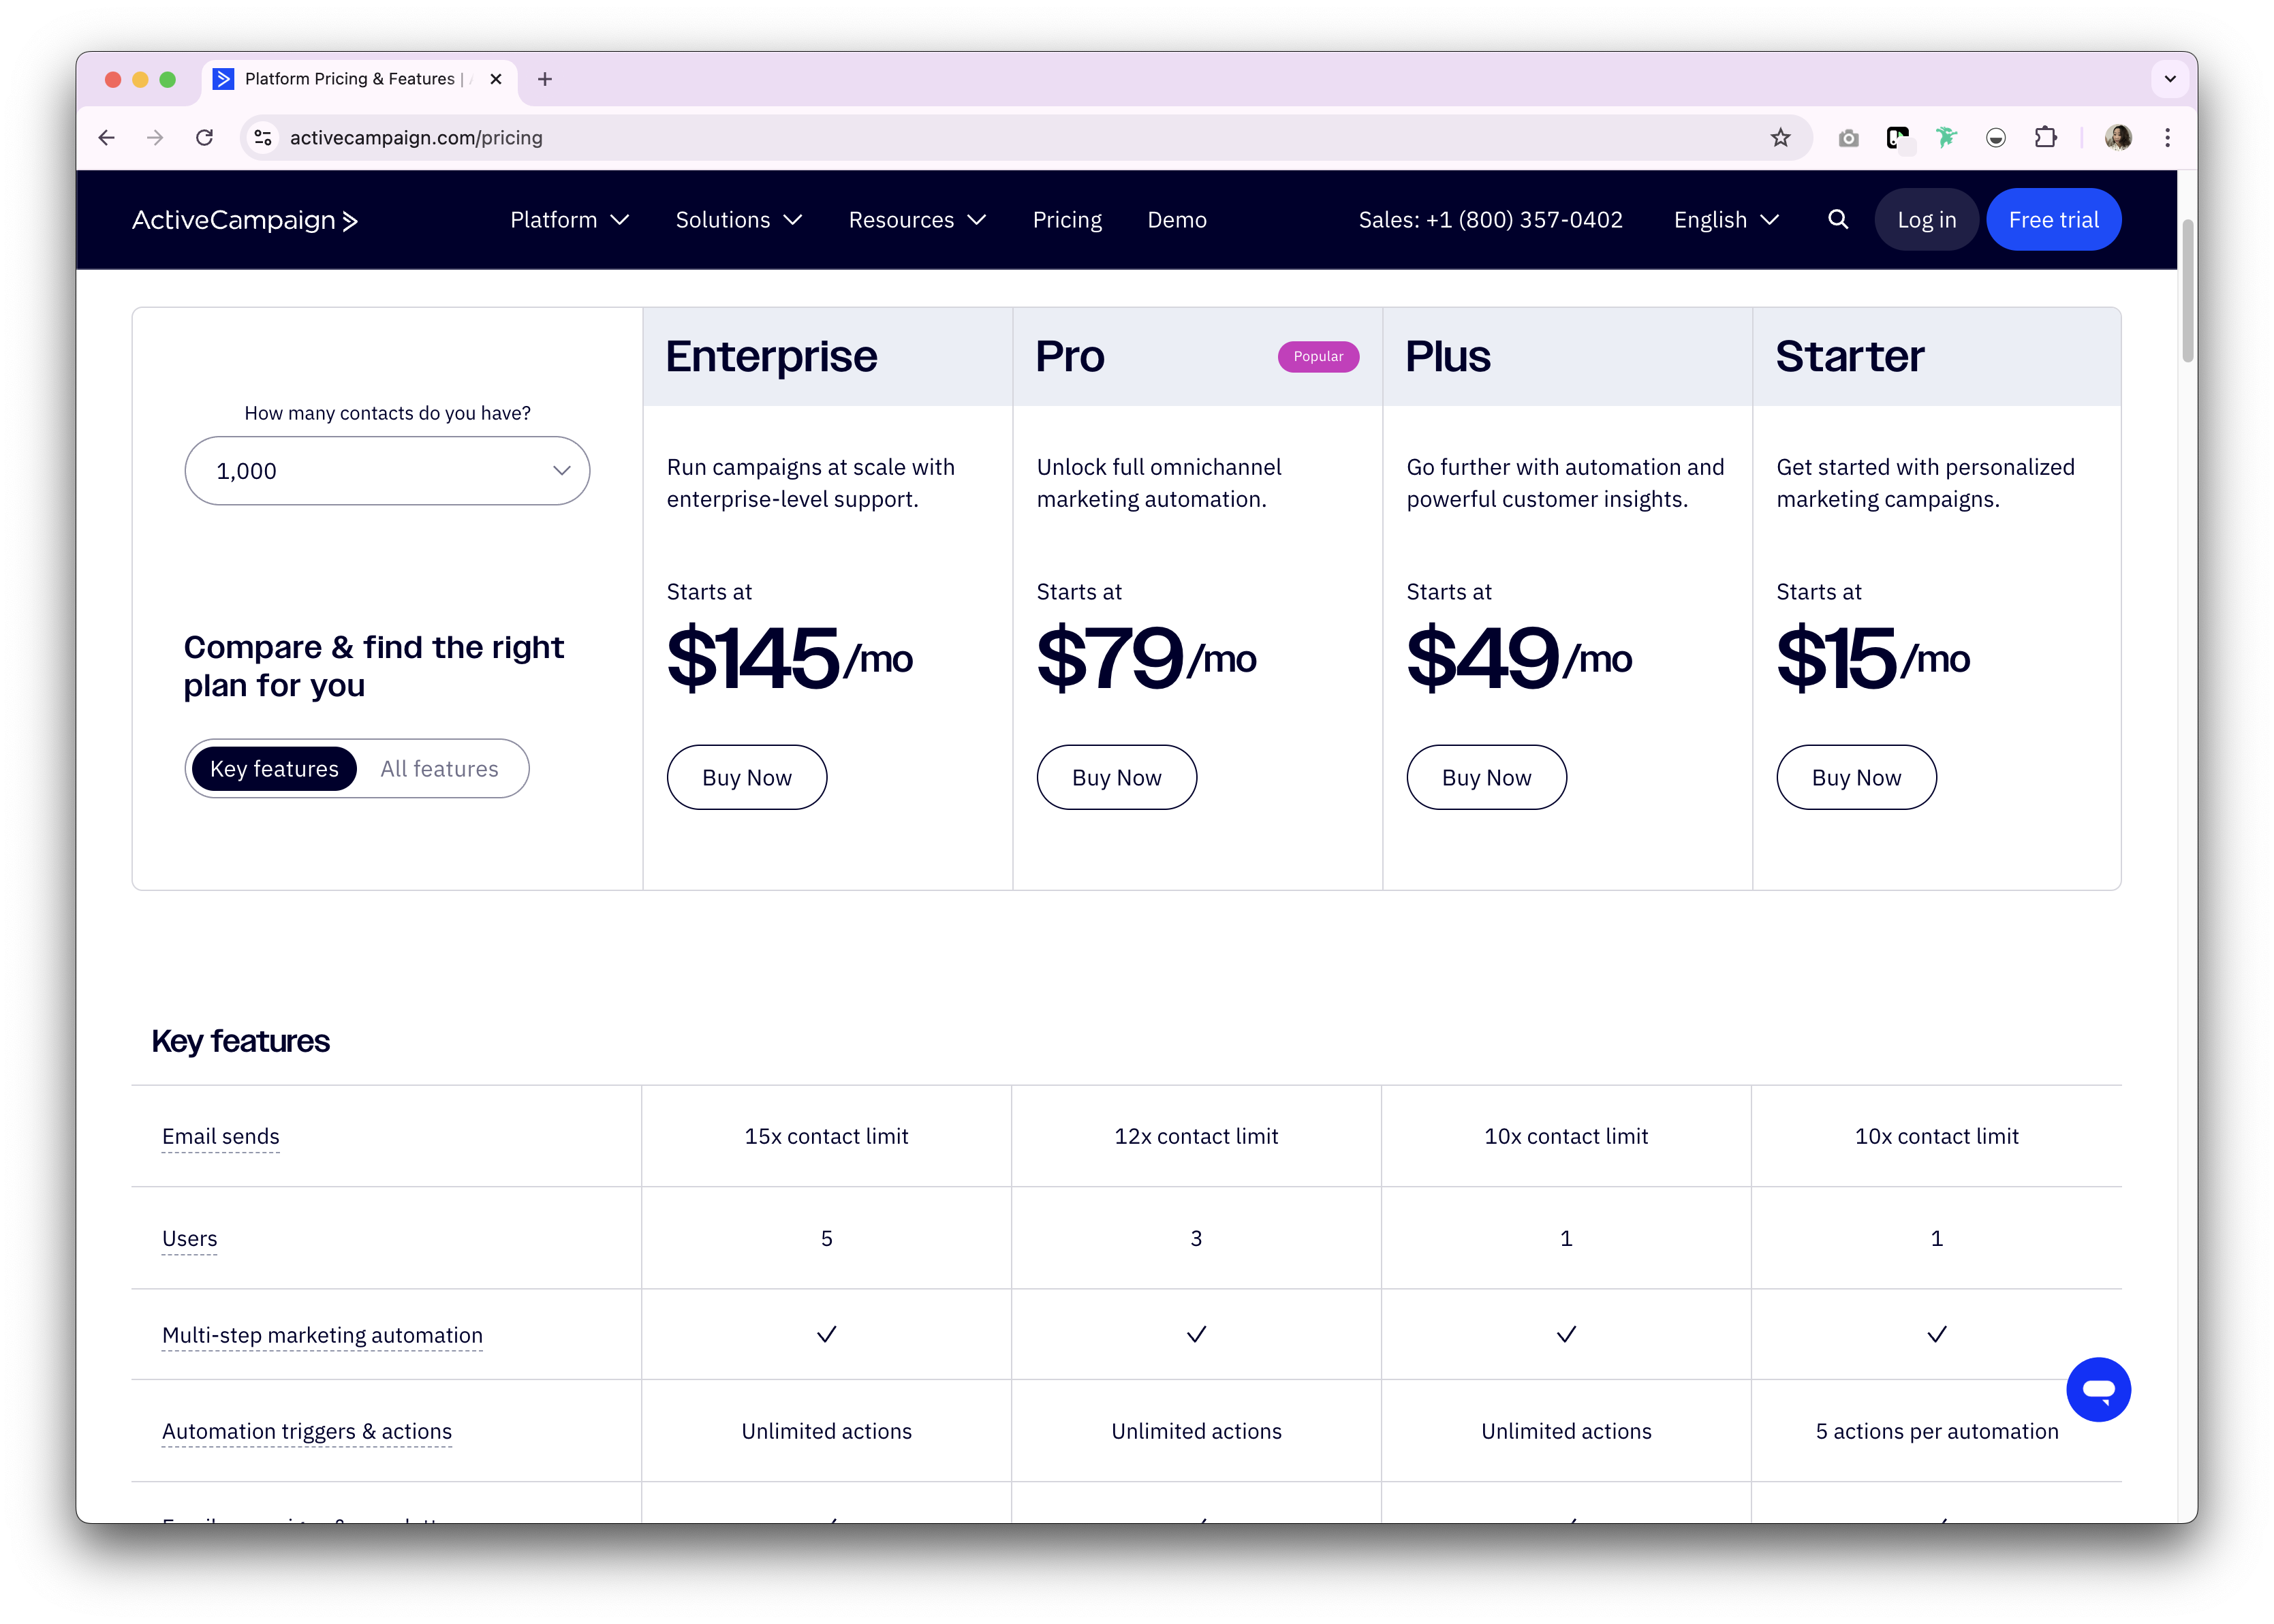Click the Pro Users value 3
This screenshot has height=1624, width=2274.
tap(1197, 1239)
